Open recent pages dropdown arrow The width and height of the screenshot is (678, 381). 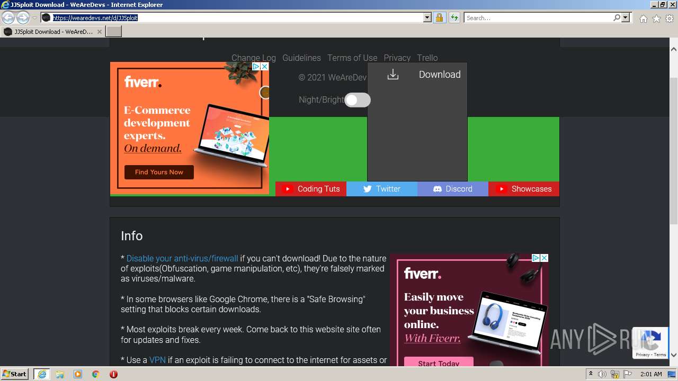pyautogui.click(x=34, y=18)
